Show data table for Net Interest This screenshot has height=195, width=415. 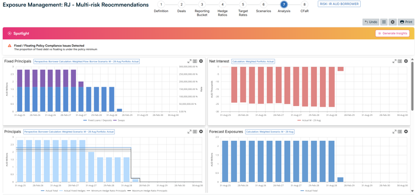pyautogui.click(x=400, y=61)
